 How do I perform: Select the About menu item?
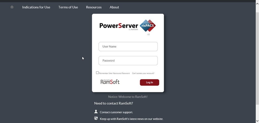point(114,7)
